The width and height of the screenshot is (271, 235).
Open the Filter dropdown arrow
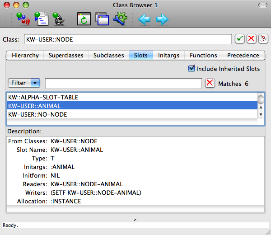pos(35,83)
